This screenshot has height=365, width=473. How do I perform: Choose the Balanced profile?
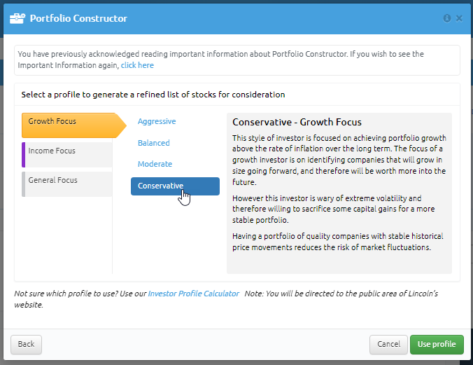[x=153, y=143]
